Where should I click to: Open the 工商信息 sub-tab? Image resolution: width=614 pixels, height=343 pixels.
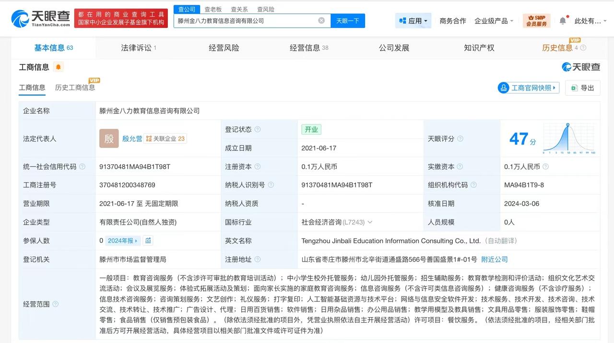pyautogui.click(x=32, y=87)
